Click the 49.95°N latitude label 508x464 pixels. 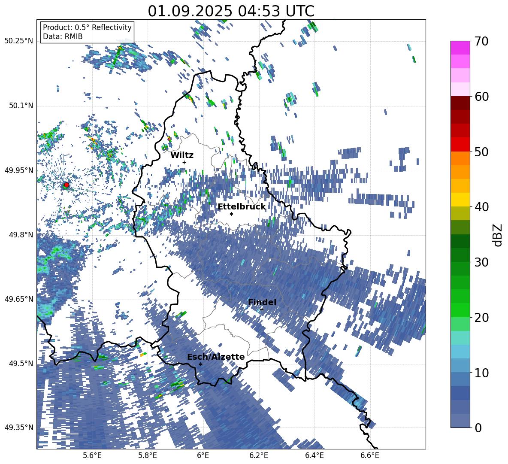coord(19,170)
